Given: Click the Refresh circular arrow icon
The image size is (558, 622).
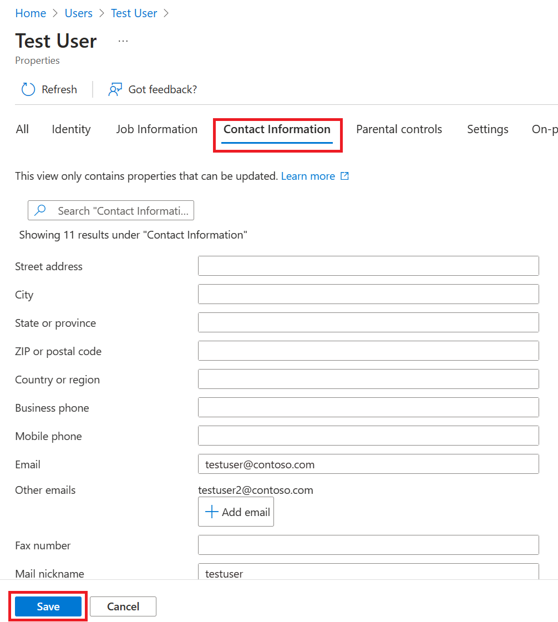Looking at the screenshot, I should click(28, 89).
